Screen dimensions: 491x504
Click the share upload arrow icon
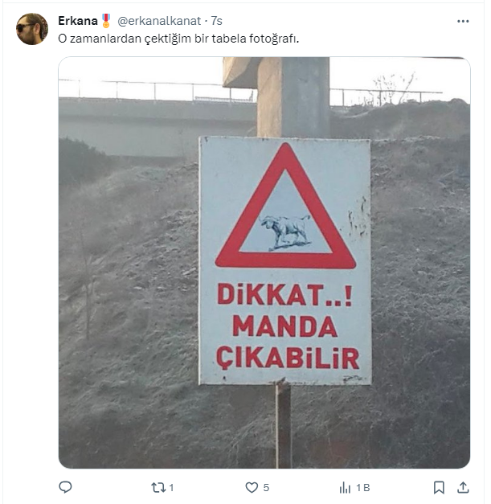(x=463, y=488)
